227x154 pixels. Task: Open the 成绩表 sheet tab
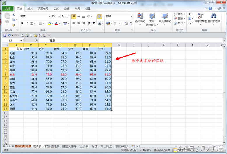point(37,146)
